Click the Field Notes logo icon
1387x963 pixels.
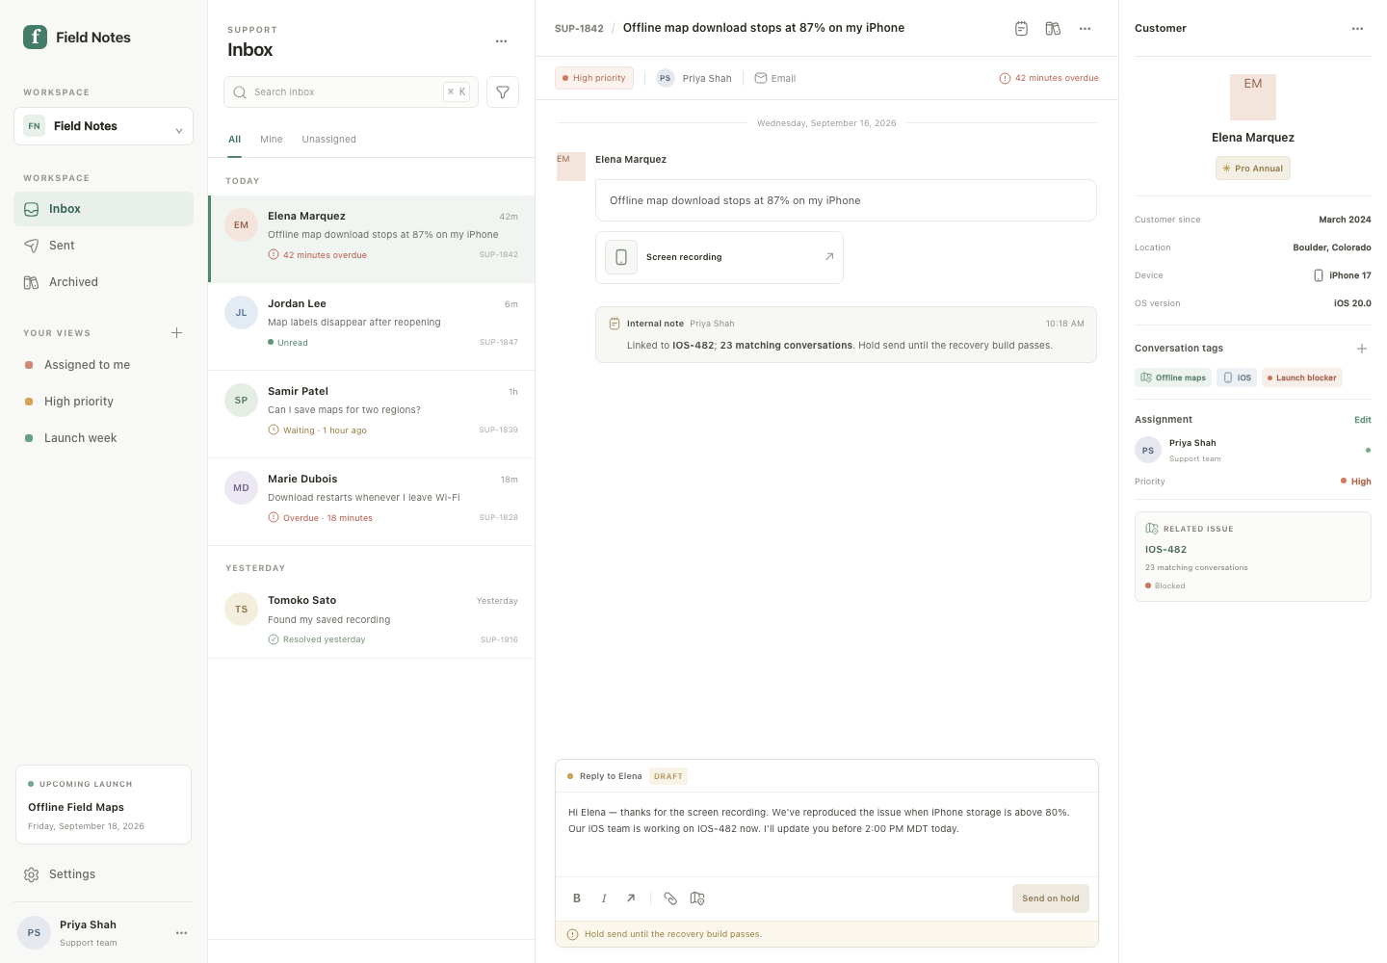tap(35, 37)
